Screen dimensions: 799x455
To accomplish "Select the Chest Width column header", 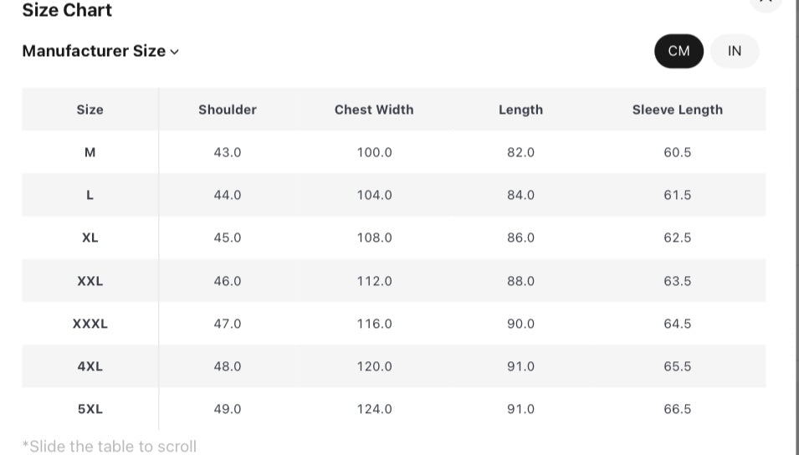I will point(374,110).
